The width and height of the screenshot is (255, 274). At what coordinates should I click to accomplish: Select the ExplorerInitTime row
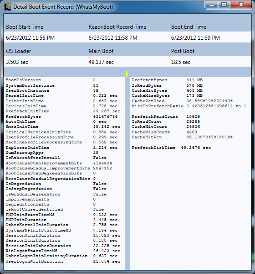(61, 148)
